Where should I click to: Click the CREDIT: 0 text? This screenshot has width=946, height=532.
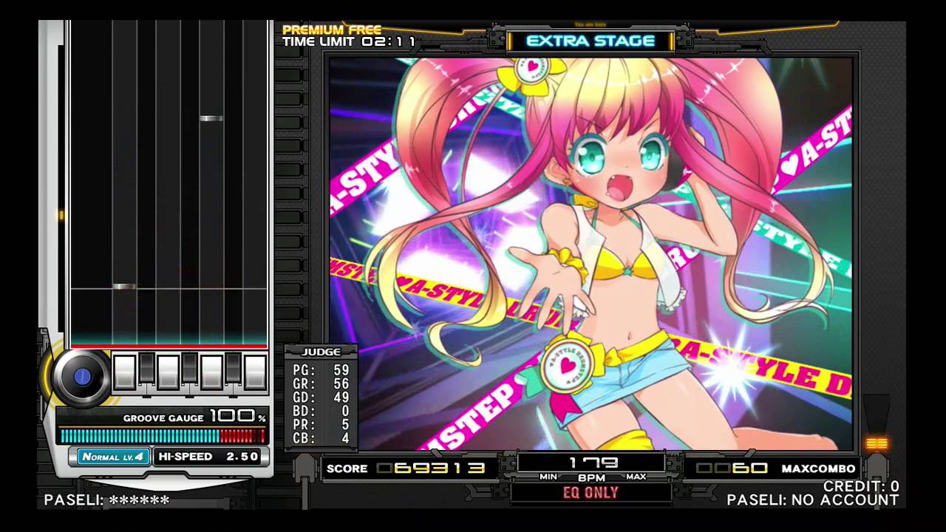pyautogui.click(x=861, y=486)
